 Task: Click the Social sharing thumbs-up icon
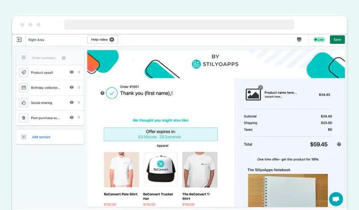click(24, 102)
